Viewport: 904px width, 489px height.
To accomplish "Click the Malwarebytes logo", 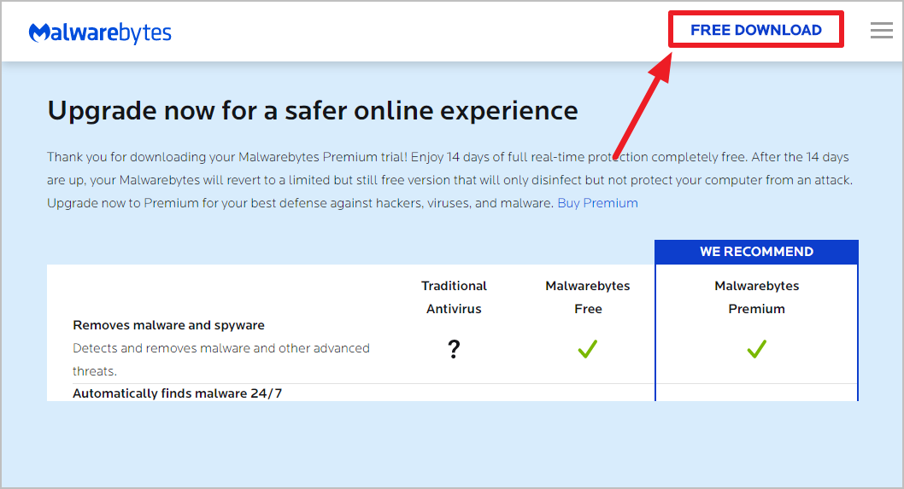I will tap(100, 32).
